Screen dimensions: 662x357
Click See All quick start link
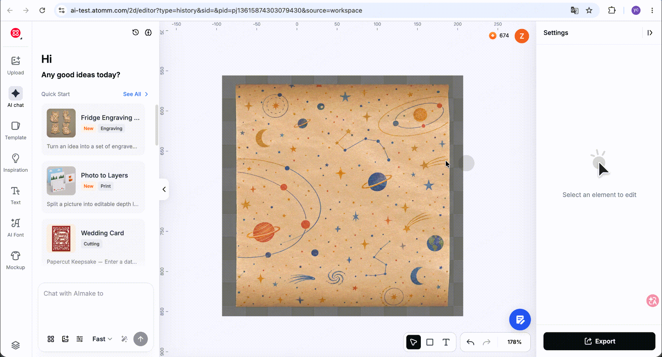[x=135, y=94]
